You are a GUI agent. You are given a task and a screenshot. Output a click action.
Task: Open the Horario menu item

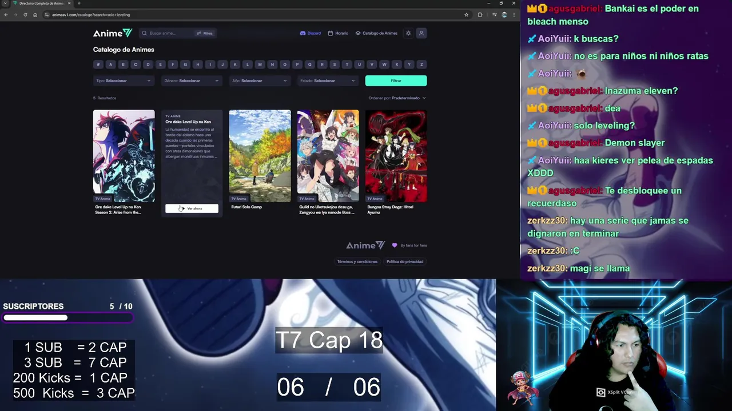338,33
